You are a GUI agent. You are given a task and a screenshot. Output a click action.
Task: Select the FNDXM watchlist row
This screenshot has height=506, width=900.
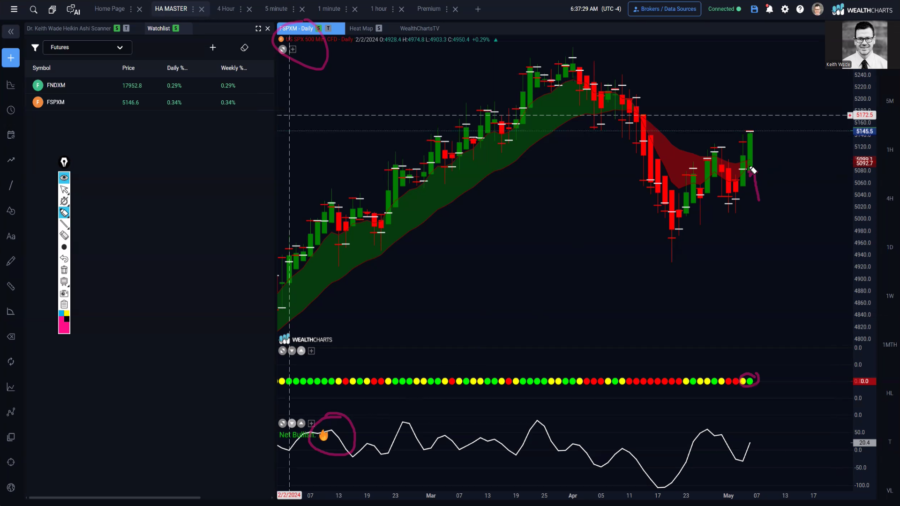(x=149, y=85)
